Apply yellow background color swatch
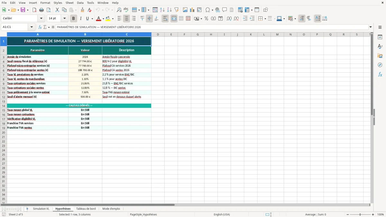386x217 pixels. tap(108, 19)
